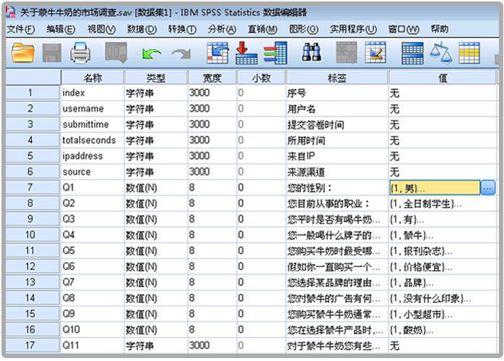Click the 名称 column header

point(92,78)
